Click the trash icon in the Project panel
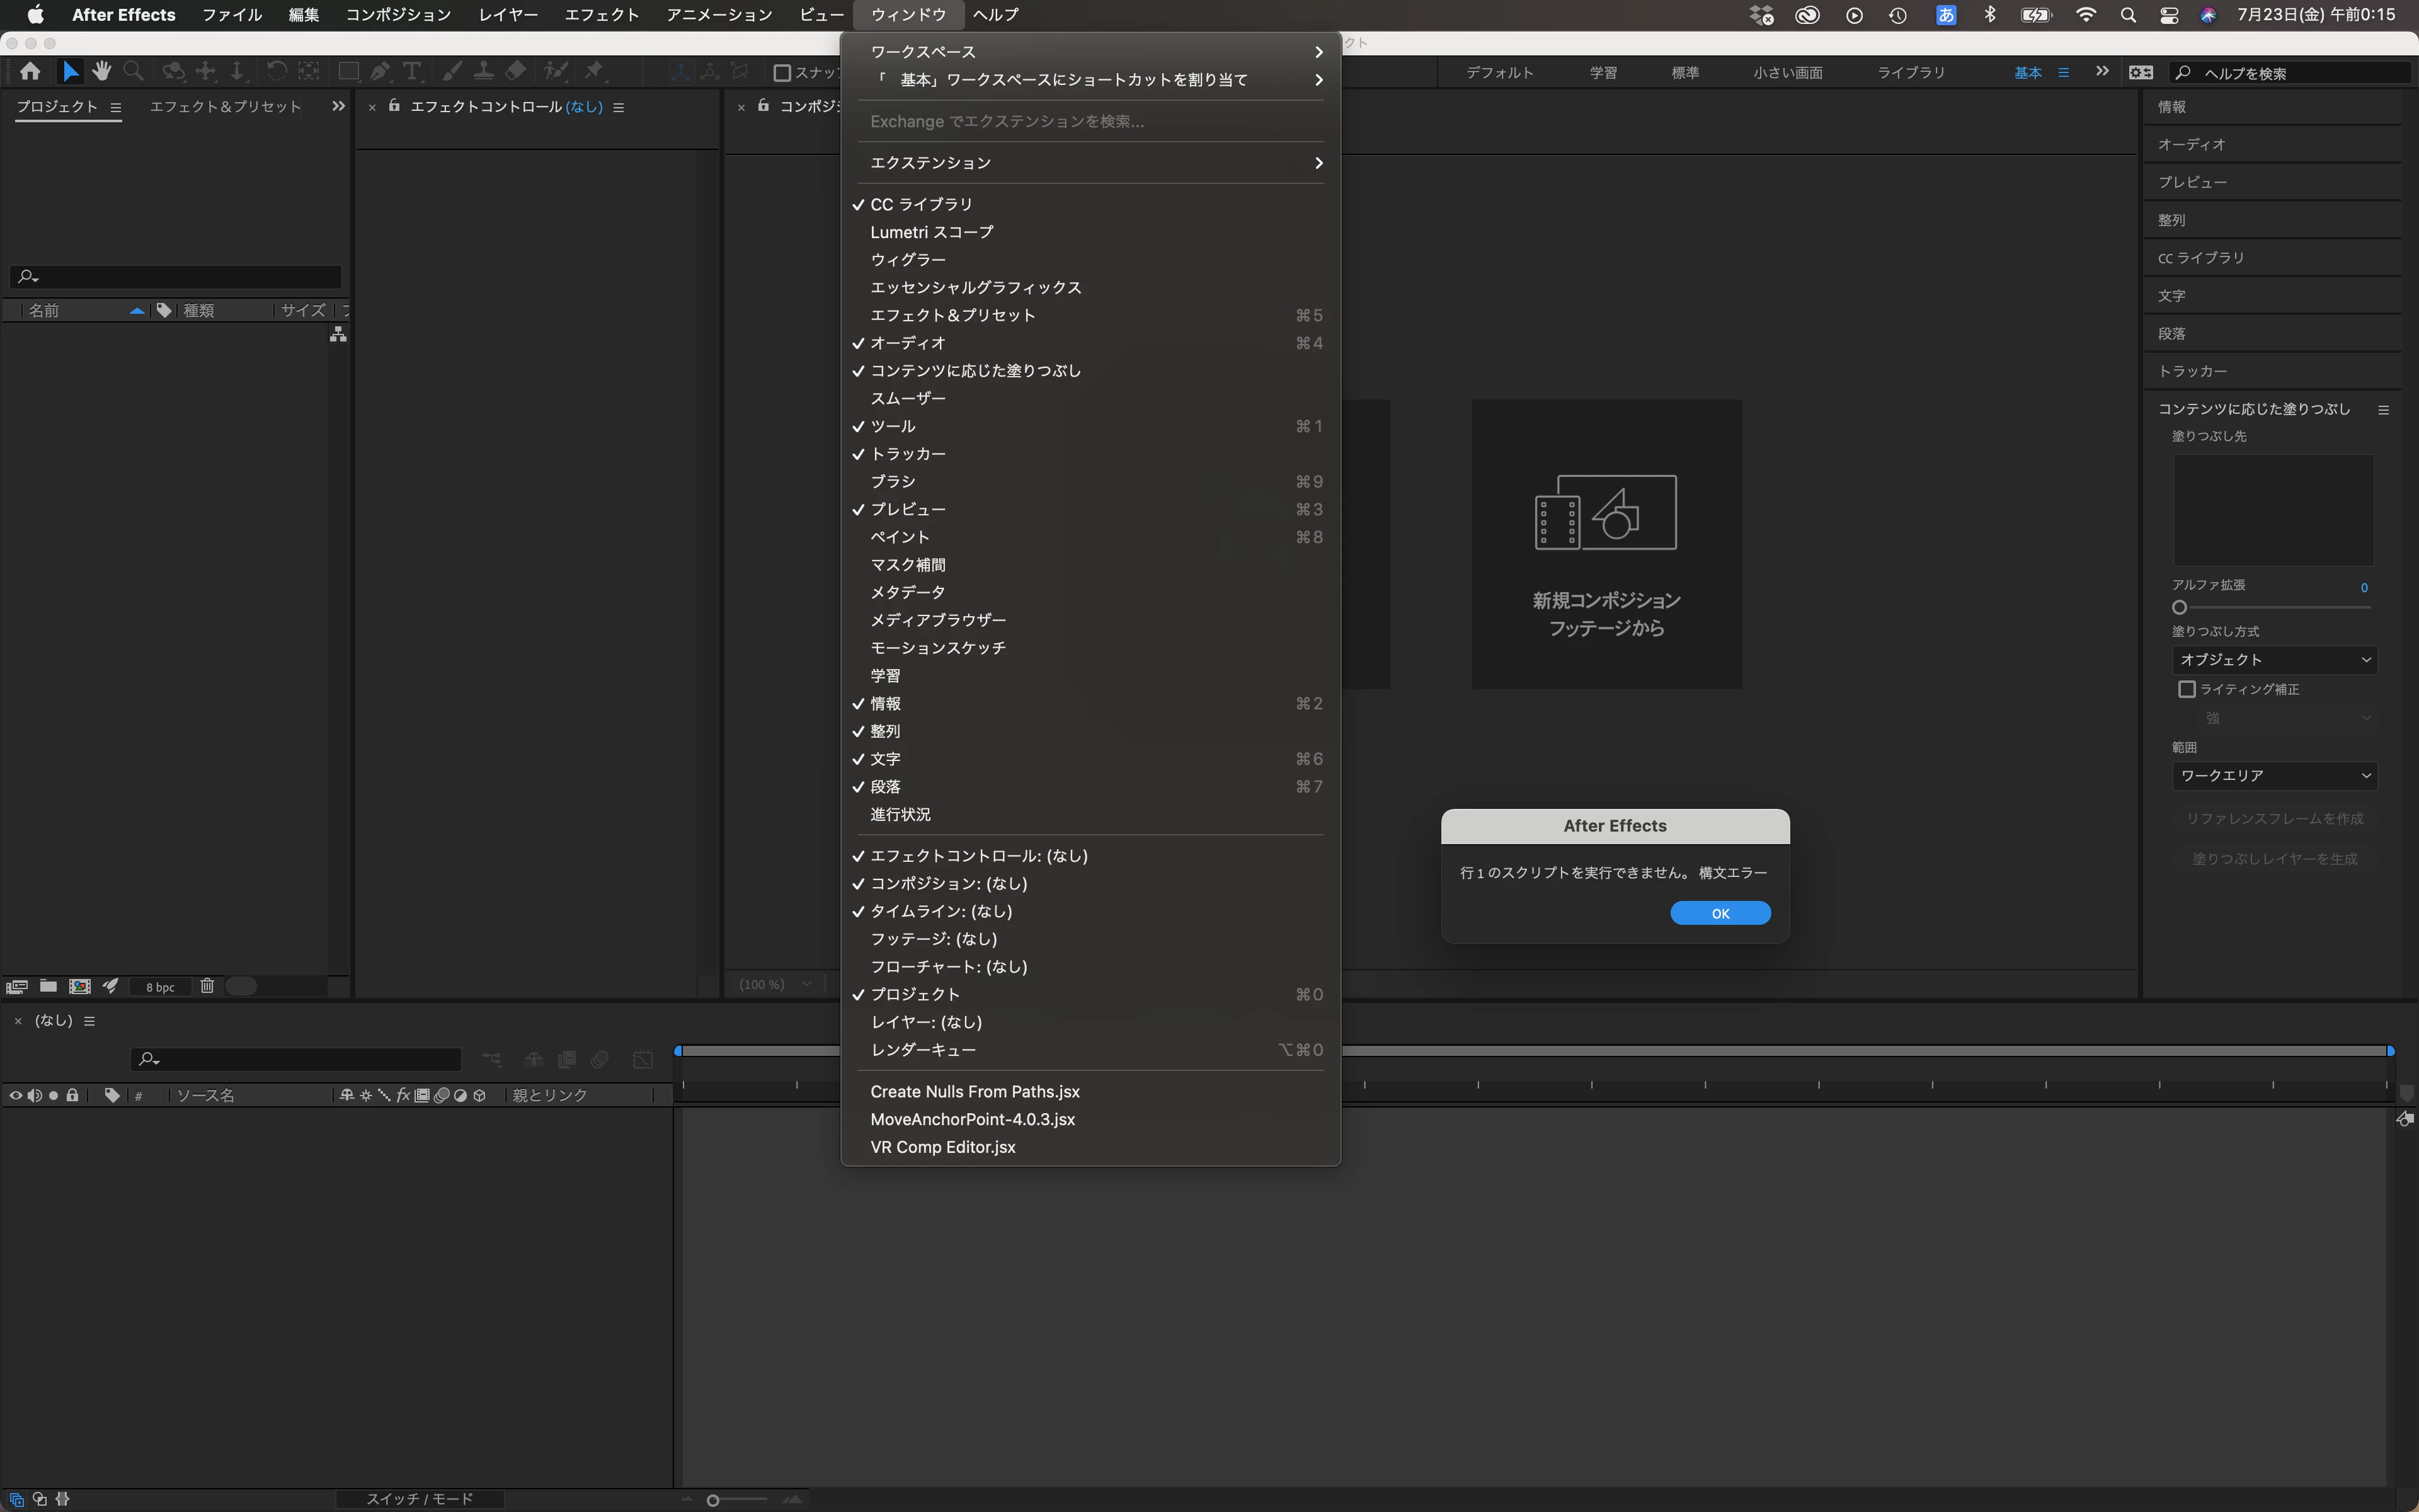2419x1512 pixels. pyautogui.click(x=207, y=986)
